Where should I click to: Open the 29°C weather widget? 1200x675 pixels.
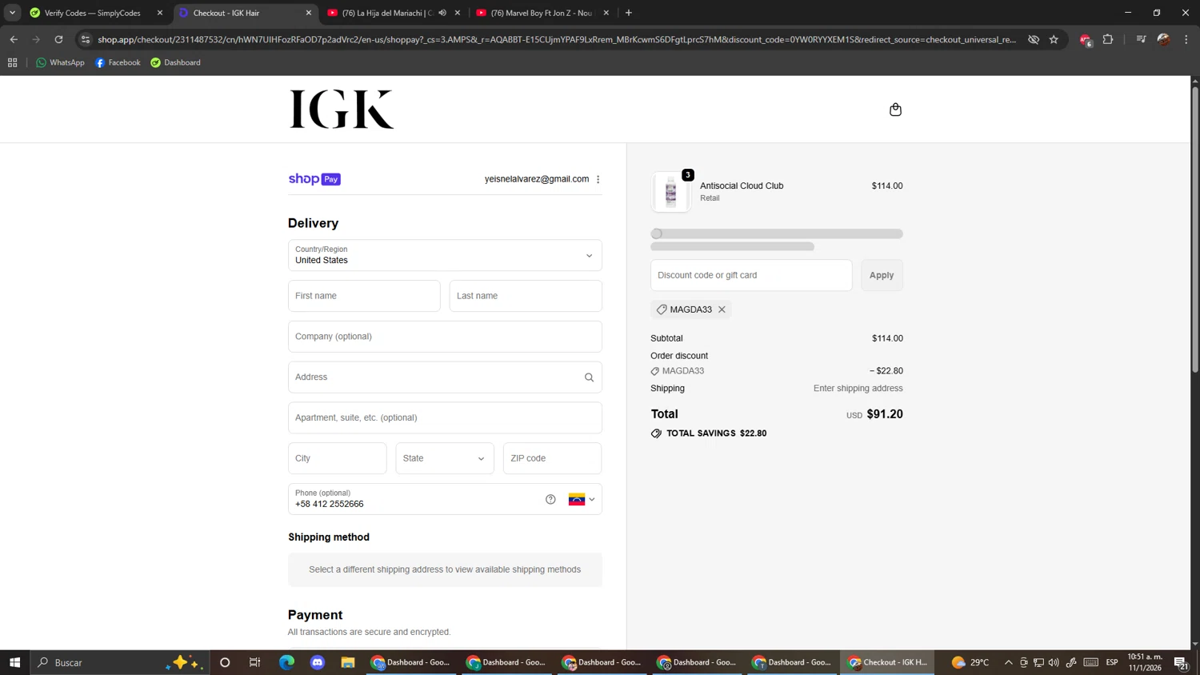970,662
